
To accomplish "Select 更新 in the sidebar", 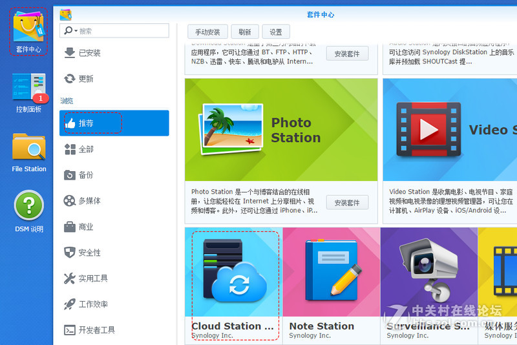I will pos(86,79).
